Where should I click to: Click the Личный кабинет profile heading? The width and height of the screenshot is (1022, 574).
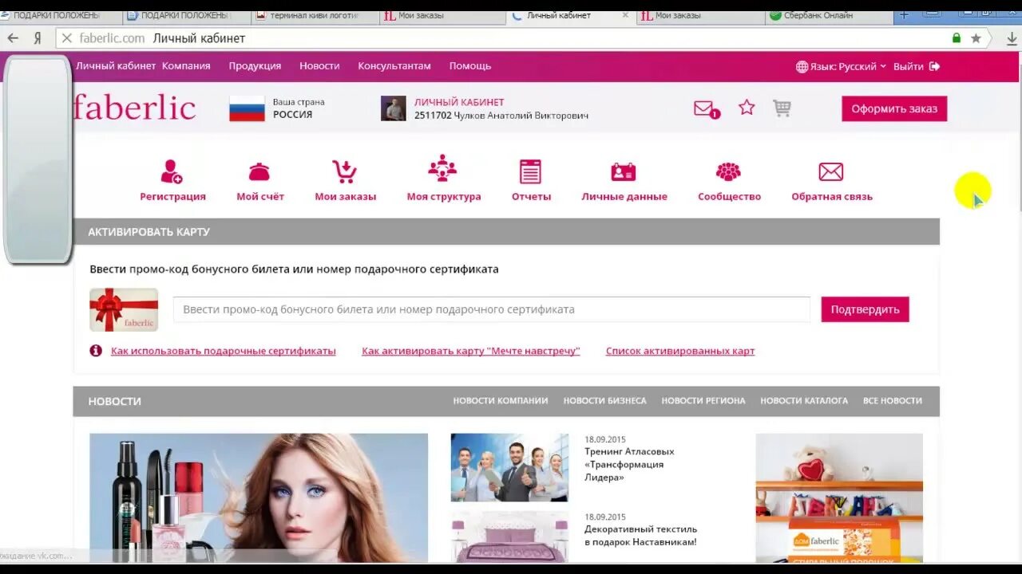459,102
